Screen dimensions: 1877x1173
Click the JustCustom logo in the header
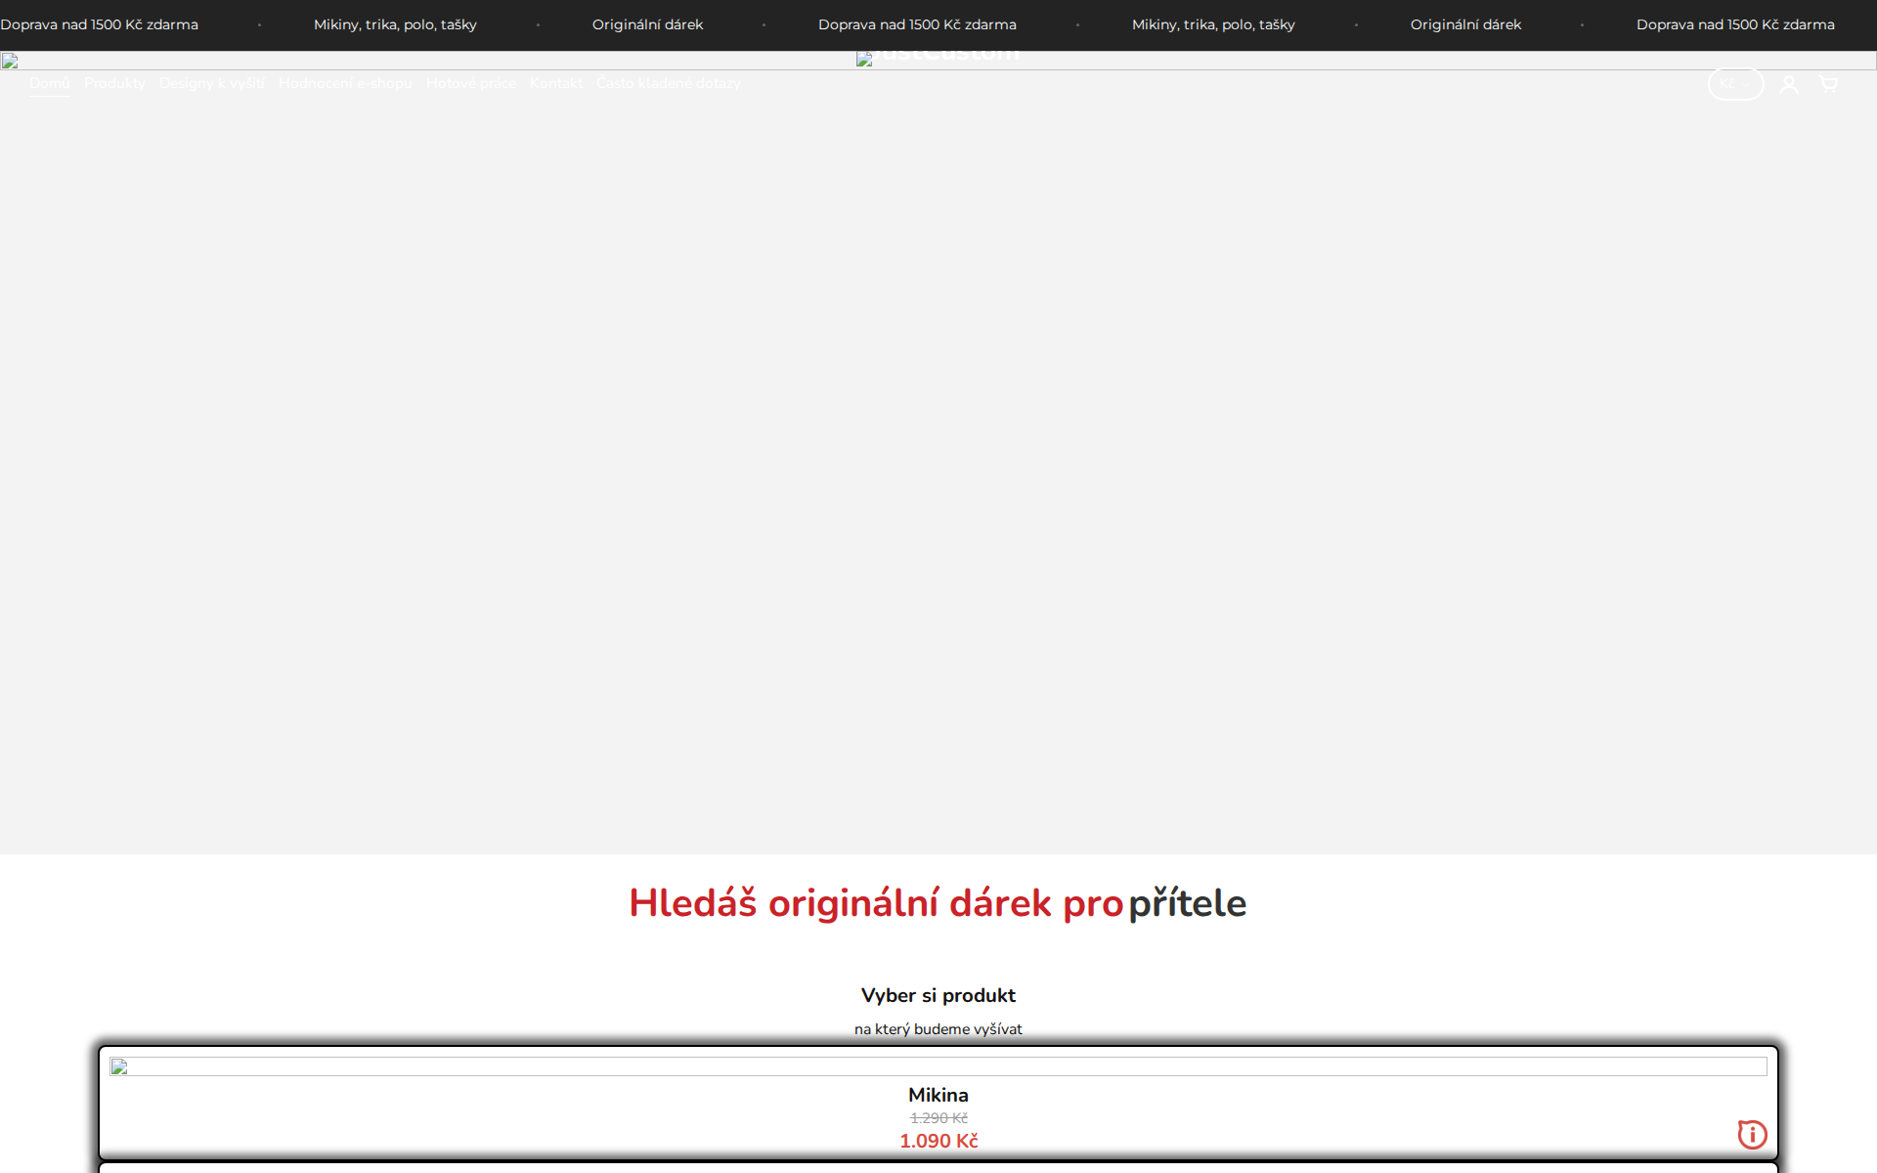[x=938, y=58]
